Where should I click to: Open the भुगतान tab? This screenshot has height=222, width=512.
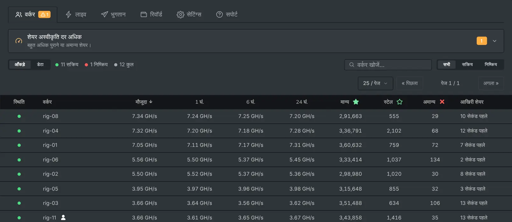tap(114, 15)
